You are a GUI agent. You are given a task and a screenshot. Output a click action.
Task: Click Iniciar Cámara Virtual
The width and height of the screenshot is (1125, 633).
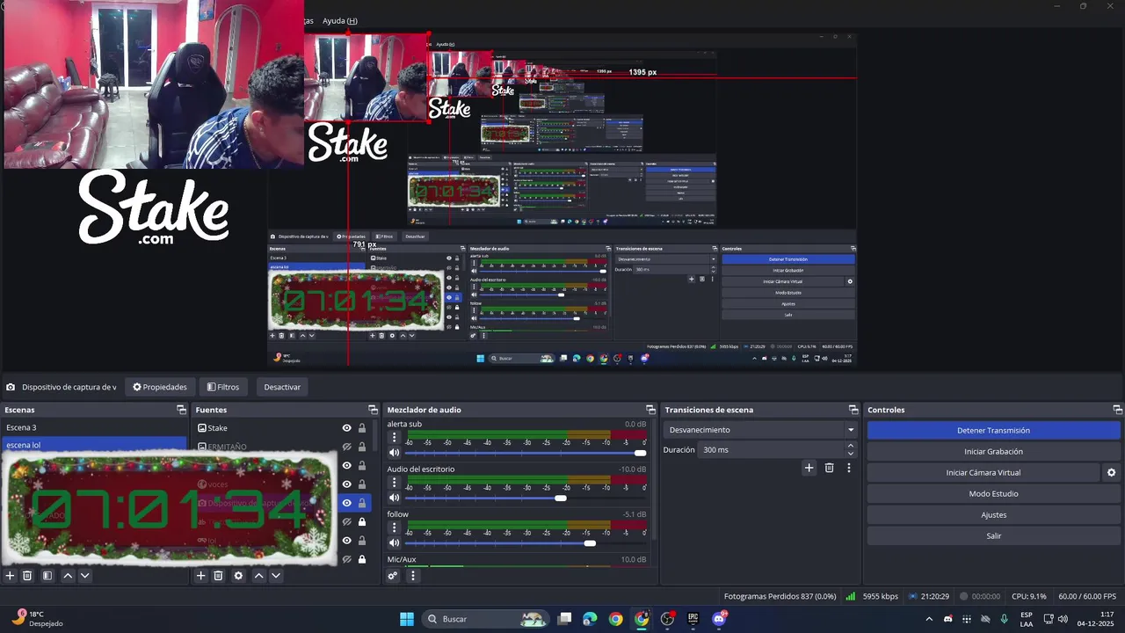click(x=983, y=472)
